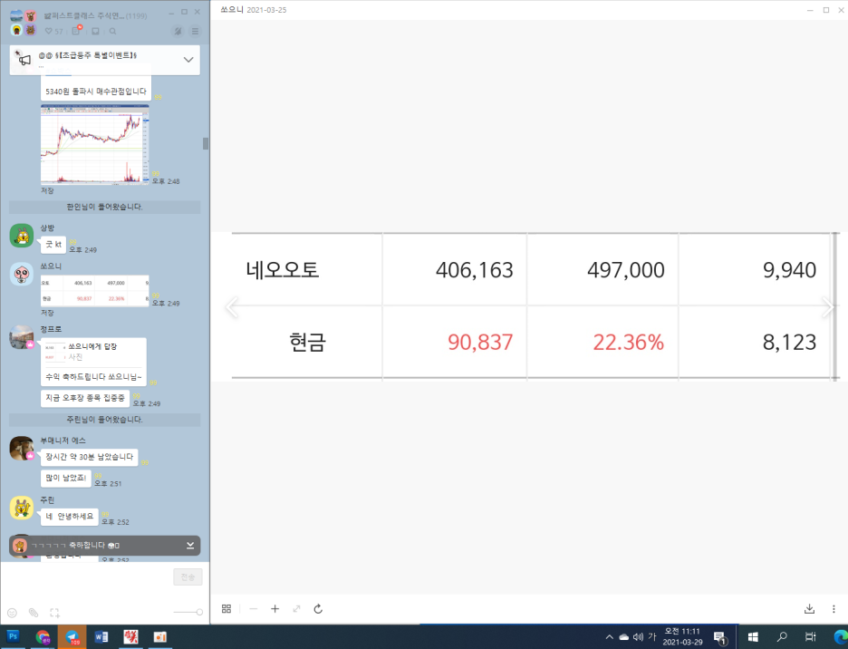Click the heart likes icon showing 57
The image size is (848, 649).
(x=49, y=31)
